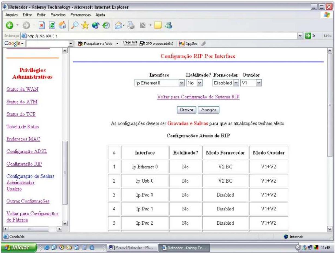Open the Configuração RIP sidebar link
The width and height of the screenshot is (335, 253).
pyautogui.click(x=24, y=164)
